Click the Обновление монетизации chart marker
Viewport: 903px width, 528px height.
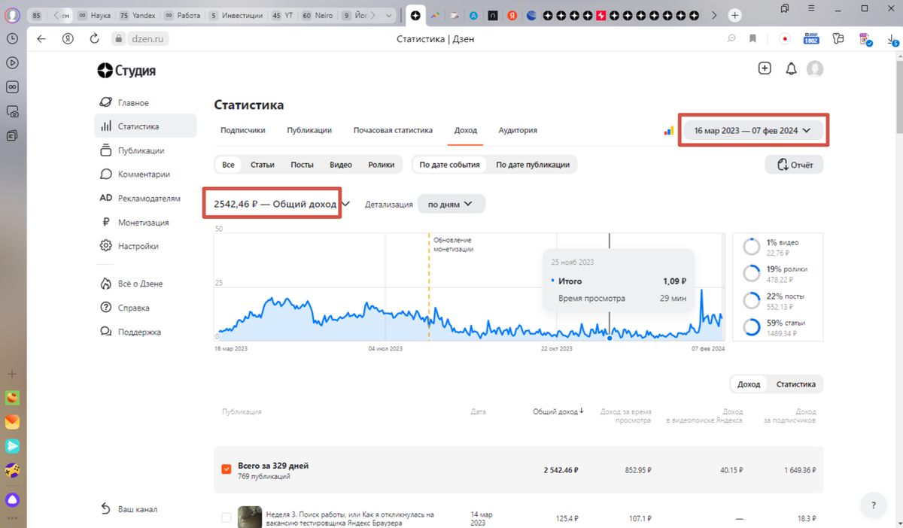[x=454, y=244]
